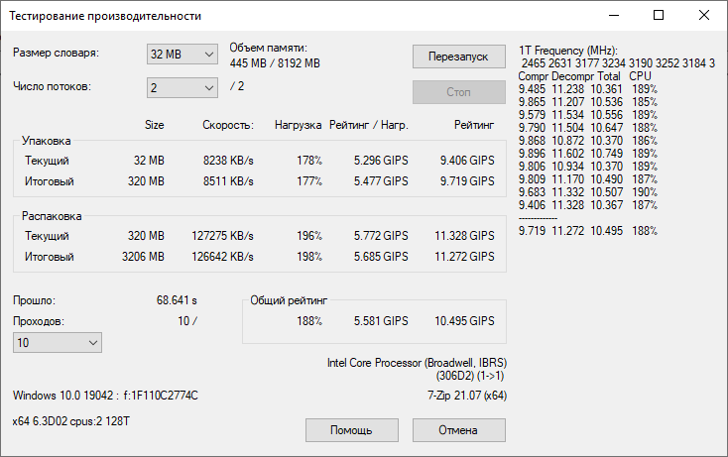This screenshot has height=457, width=728.
Task: Click the Intel Core Processor info text
Action: (x=416, y=363)
